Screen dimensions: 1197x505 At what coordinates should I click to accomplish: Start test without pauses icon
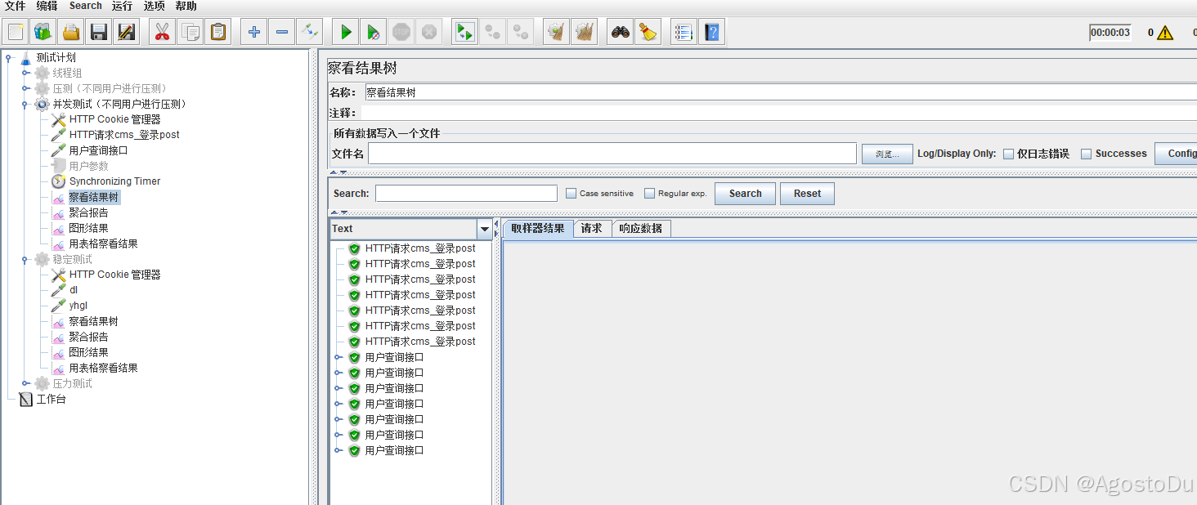374,32
